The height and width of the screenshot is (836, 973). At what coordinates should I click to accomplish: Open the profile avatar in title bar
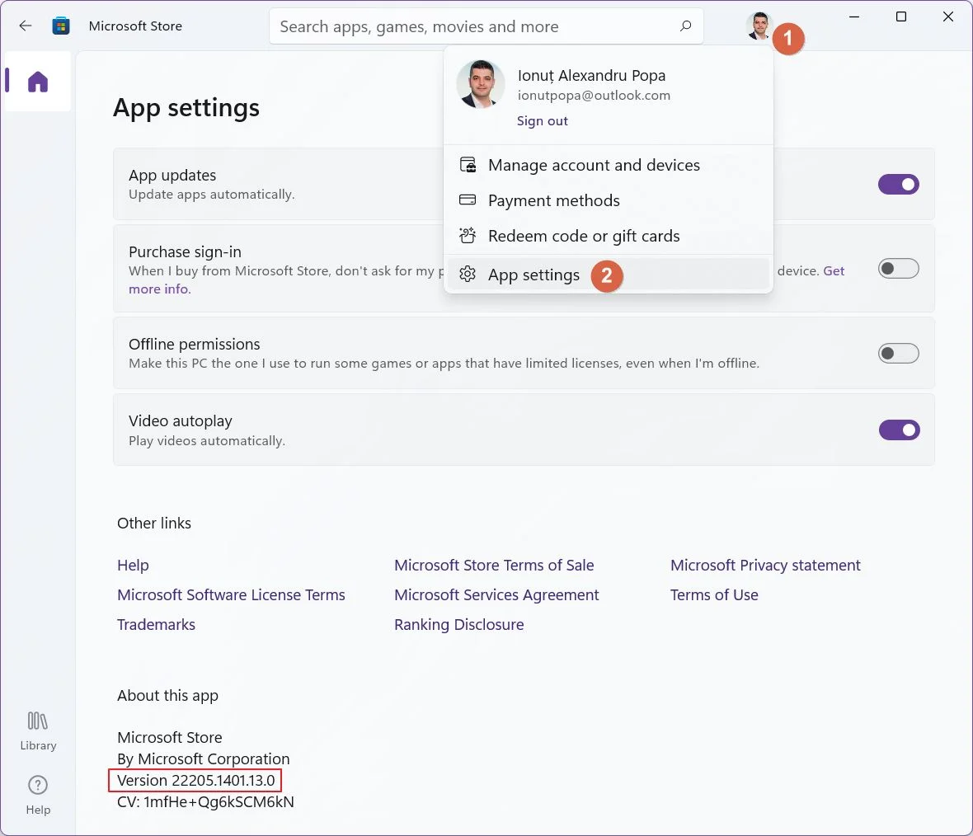[759, 26]
